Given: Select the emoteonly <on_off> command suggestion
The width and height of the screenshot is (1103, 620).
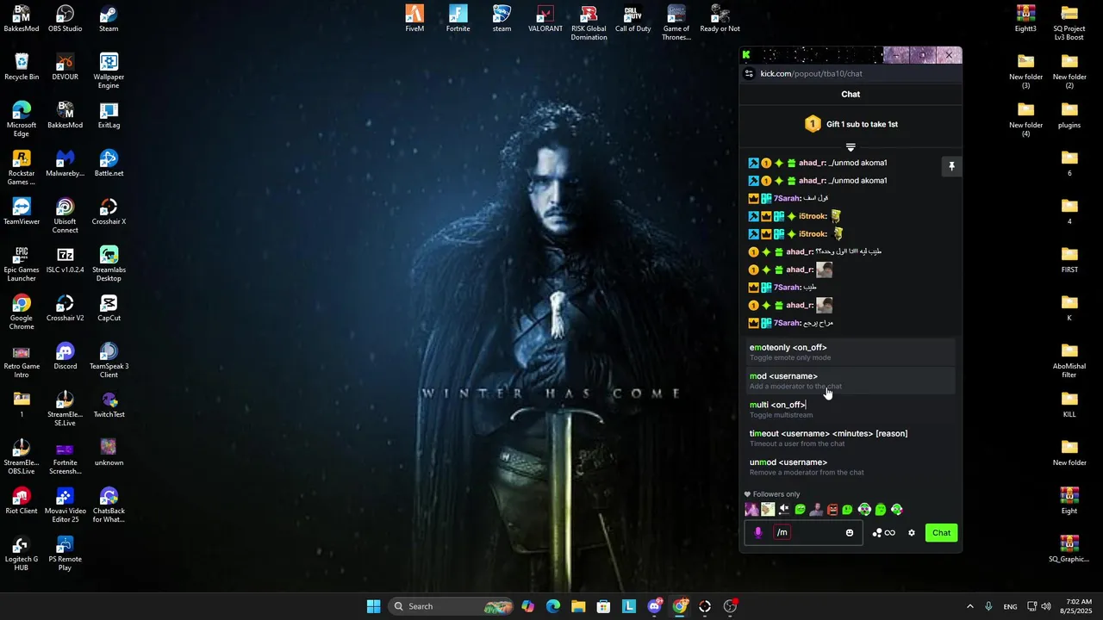Looking at the screenshot, I should [x=851, y=352].
